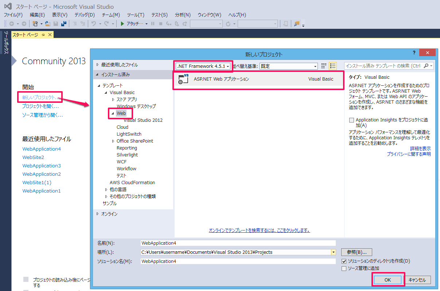This screenshot has width=440, height=291.
Task: Click the New Project toolbar icon
Action: click(35, 23)
